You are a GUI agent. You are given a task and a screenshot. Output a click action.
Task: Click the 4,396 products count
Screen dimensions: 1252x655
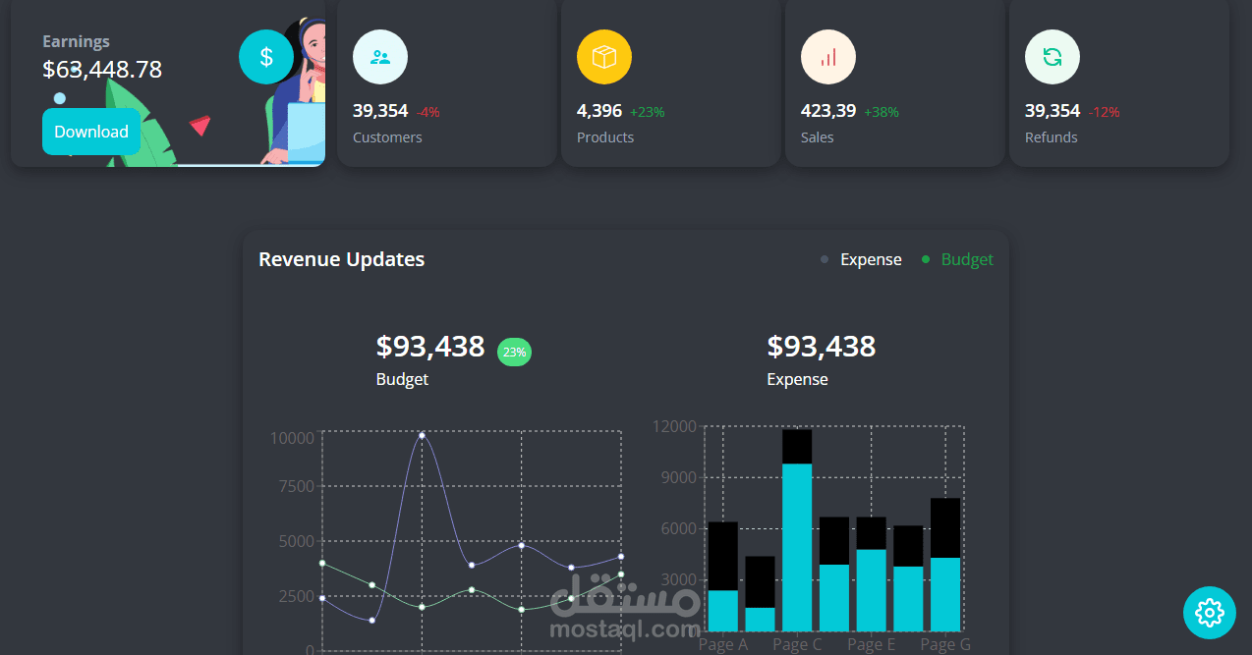599,111
